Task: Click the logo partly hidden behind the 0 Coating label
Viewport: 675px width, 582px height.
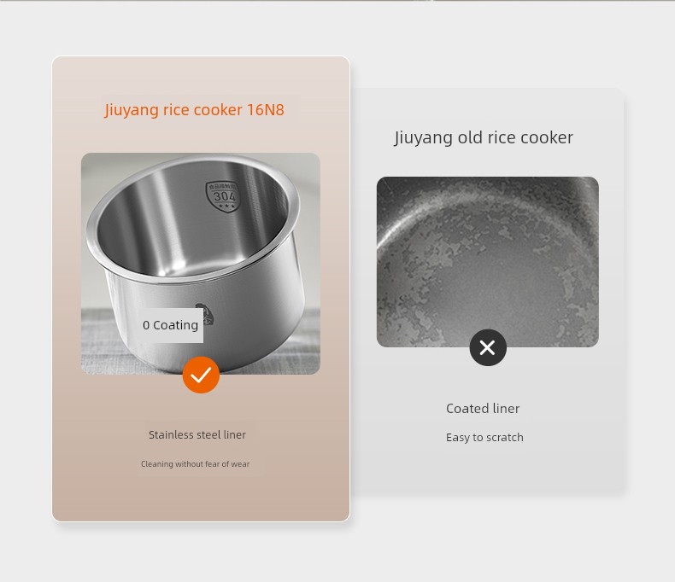Action: click(208, 314)
